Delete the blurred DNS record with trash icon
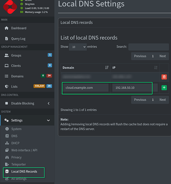 coord(164,77)
